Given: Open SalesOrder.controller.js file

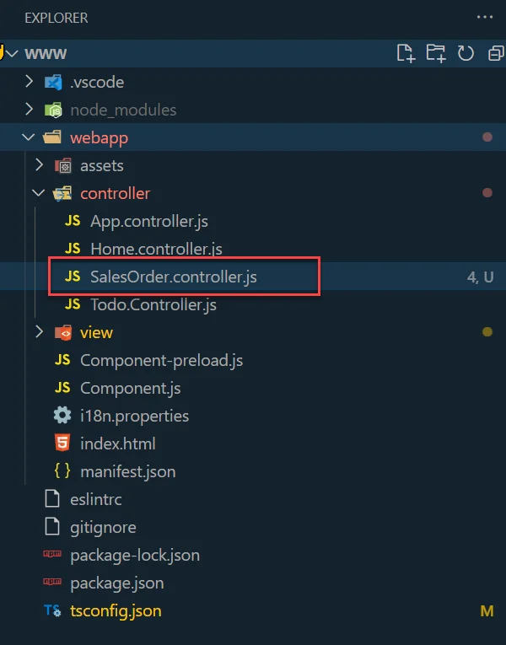Looking at the screenshot, I should point(173,277).
